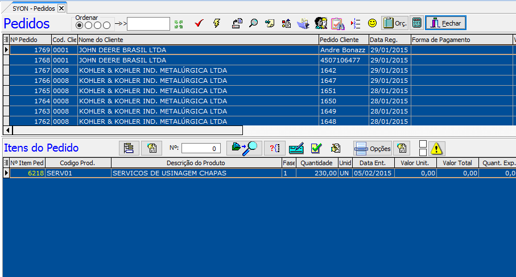Screen dimensions: 516x277
Task: Click the Fechar button
Action: pos(446,23)
